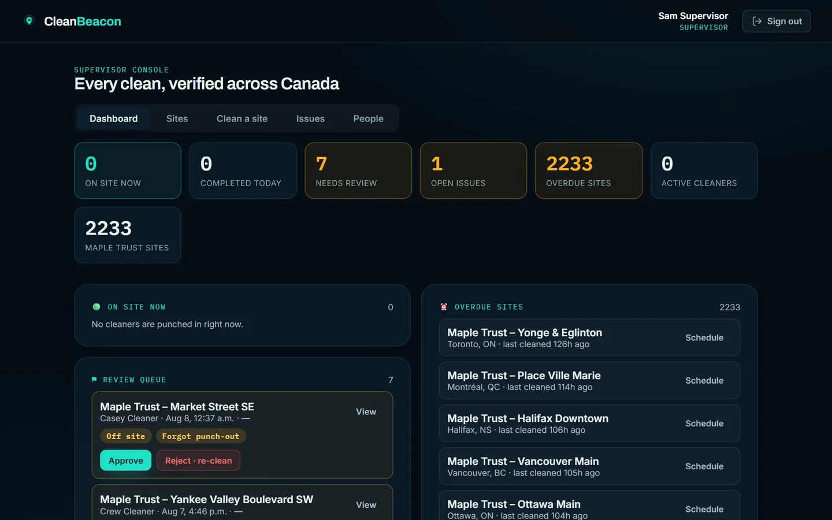Viewport: 832px width, 520px height.
Task: Approve the Market Street SE clean
Action: [x=126, y=460]
